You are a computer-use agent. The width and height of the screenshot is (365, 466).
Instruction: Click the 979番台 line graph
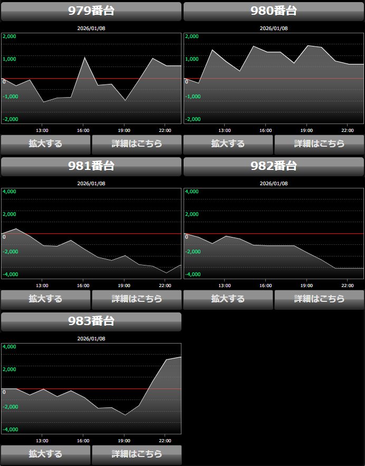[91, 78]
